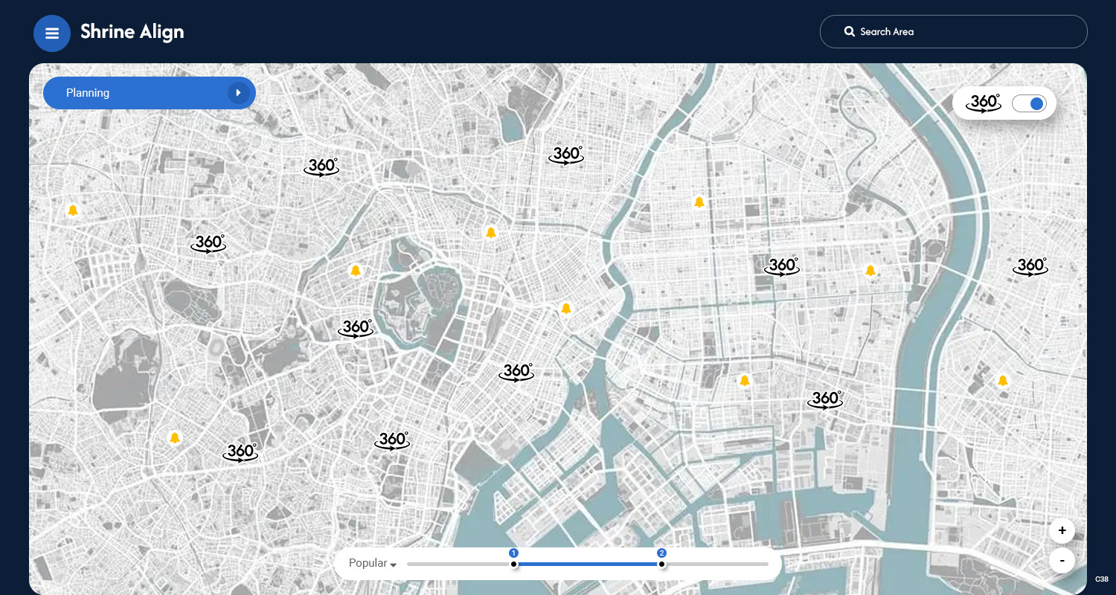The image size is (1116, 595).
Task: Zoom in with the plus button
Action: (1062, 530)
